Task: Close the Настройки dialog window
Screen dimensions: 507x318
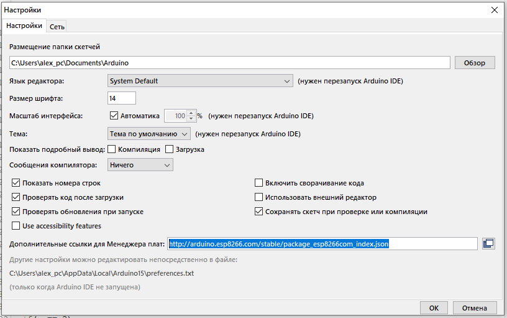Action: click(495, 10)
